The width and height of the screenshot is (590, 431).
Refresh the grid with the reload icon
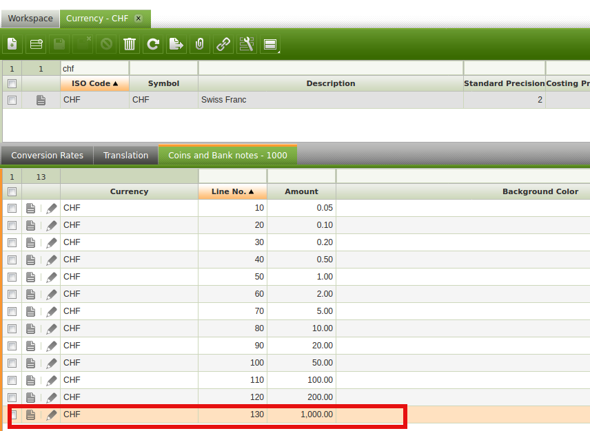click(x=153, y=45)
